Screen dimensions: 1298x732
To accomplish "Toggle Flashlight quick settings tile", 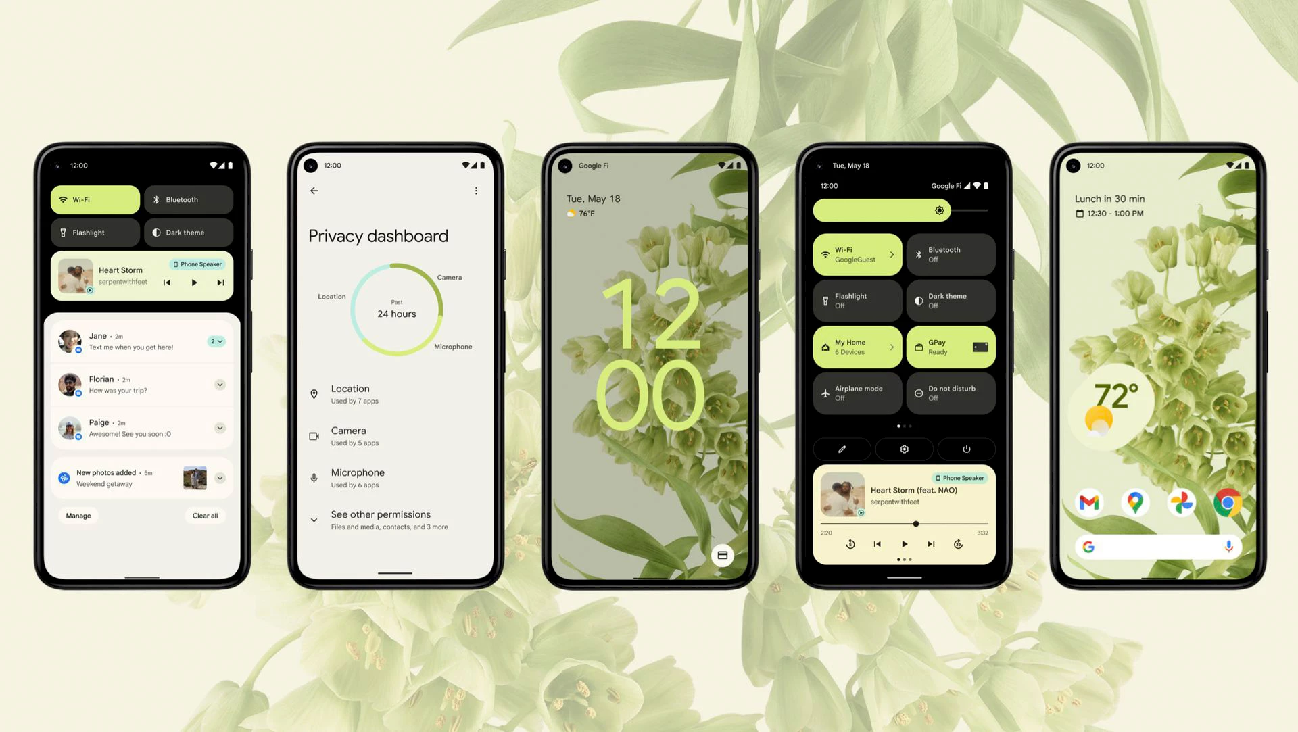I will click(x=96, y=232).
